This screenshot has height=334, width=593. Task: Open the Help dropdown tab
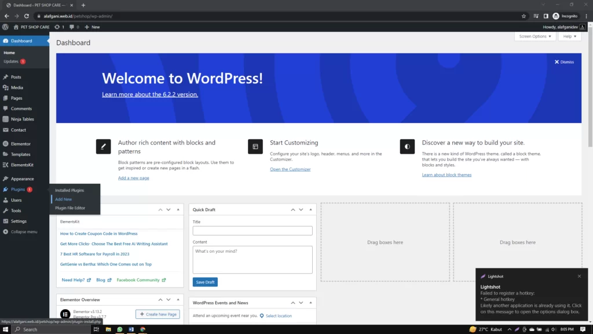click(570, 37)
